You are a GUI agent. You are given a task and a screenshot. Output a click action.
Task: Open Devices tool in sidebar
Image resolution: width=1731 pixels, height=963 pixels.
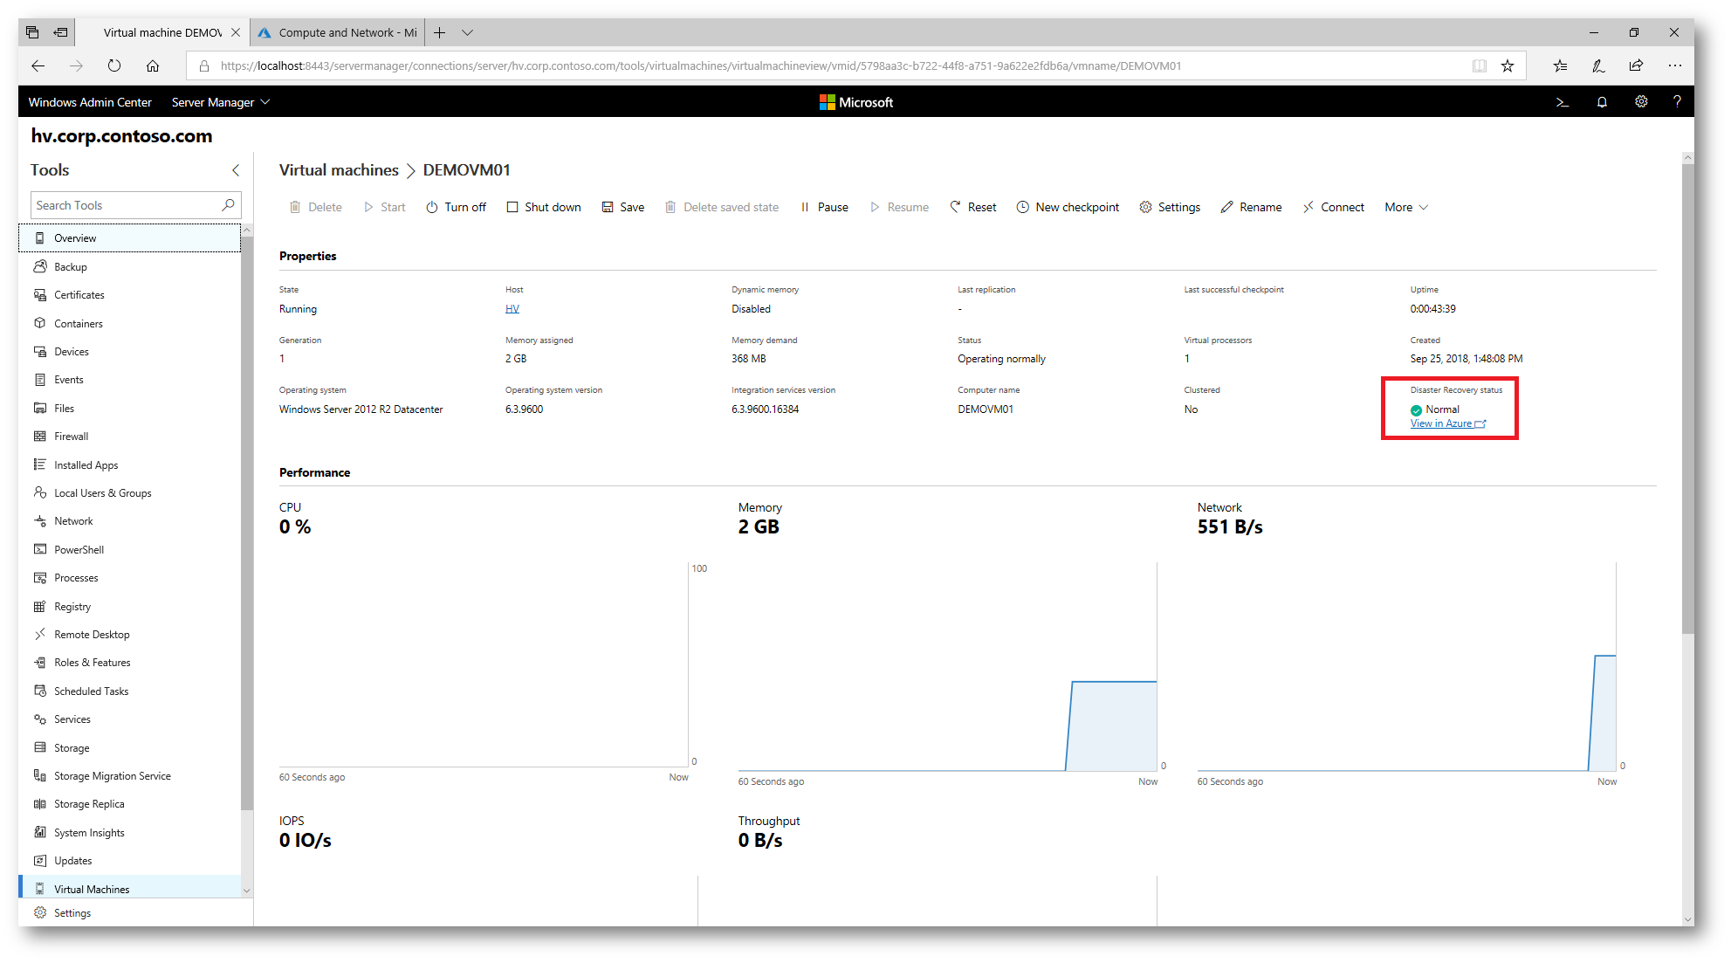(x=130, y=352)
